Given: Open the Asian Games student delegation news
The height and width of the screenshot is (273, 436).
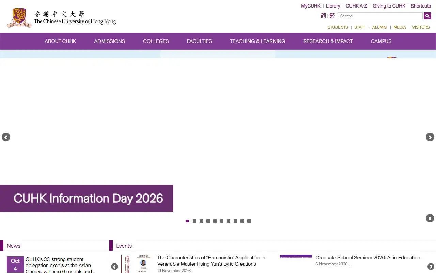Looking at the screenshot, I should (60, 265).
